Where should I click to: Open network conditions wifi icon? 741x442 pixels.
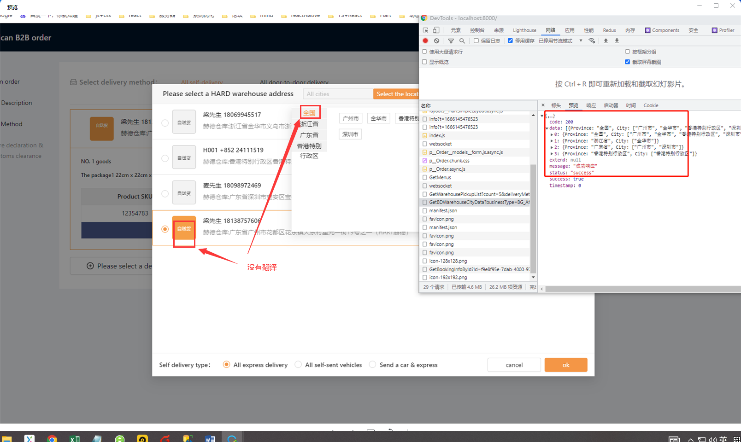click(x=592, y=41)
